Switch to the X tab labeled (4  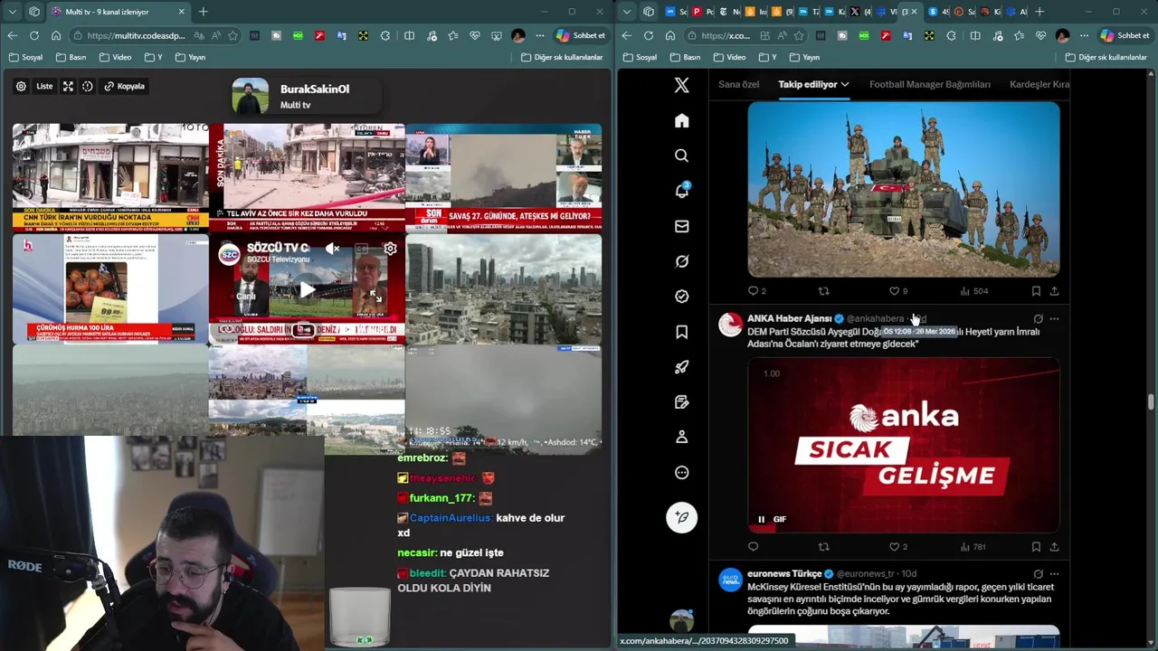click(x=860, y=12)
